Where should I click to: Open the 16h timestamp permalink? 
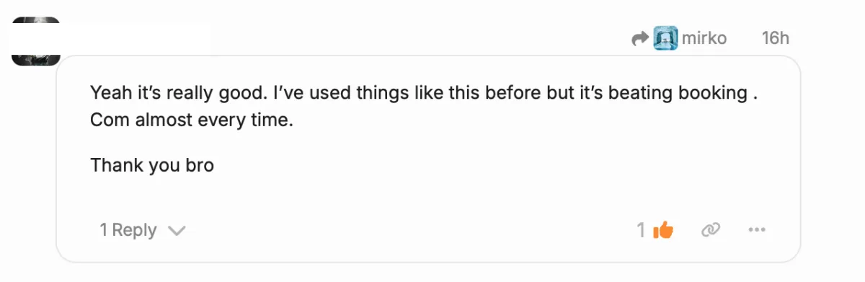coord(776,38)
